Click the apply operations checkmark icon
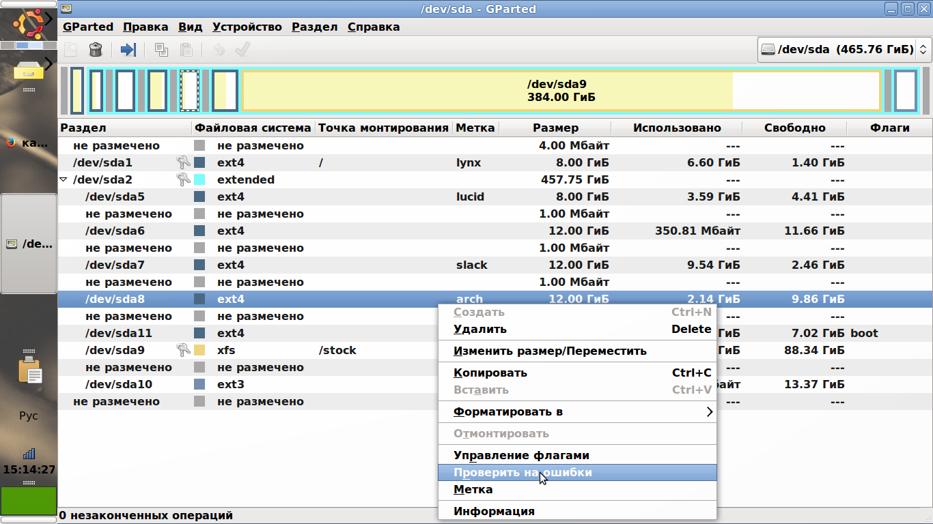The image size is (933, 524). click(x=242, y=50)
